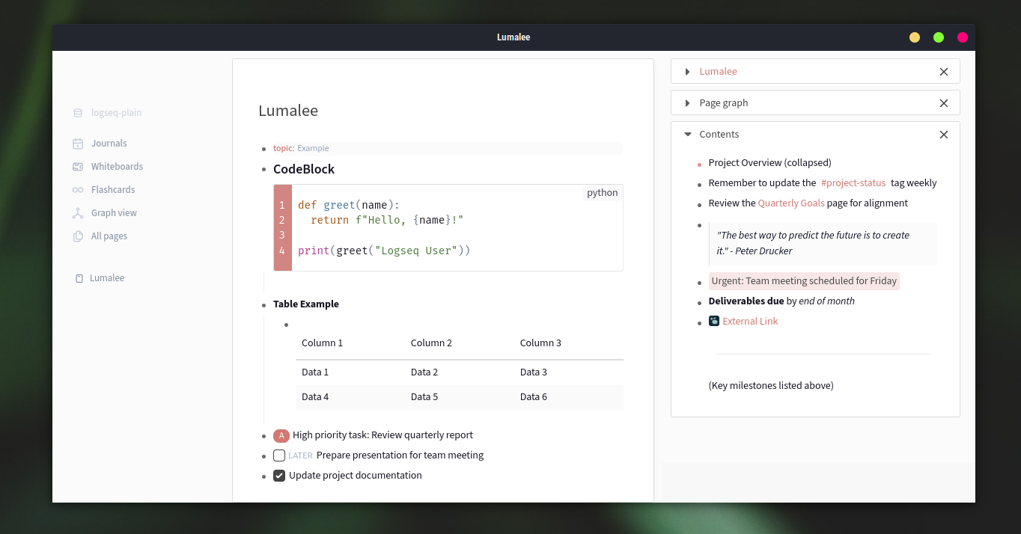Screen dimensions: 1021x534
Task: Click the Lumalee page icon in the sidebar
Action: tap(79, 278)
